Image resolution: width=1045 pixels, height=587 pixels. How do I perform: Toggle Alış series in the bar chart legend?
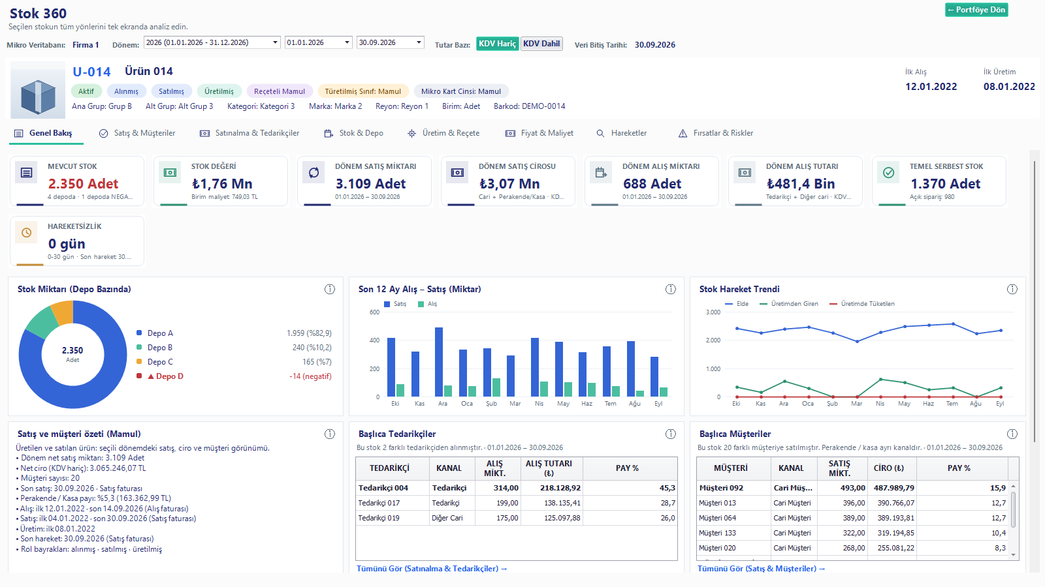click(x=427, y=304)
